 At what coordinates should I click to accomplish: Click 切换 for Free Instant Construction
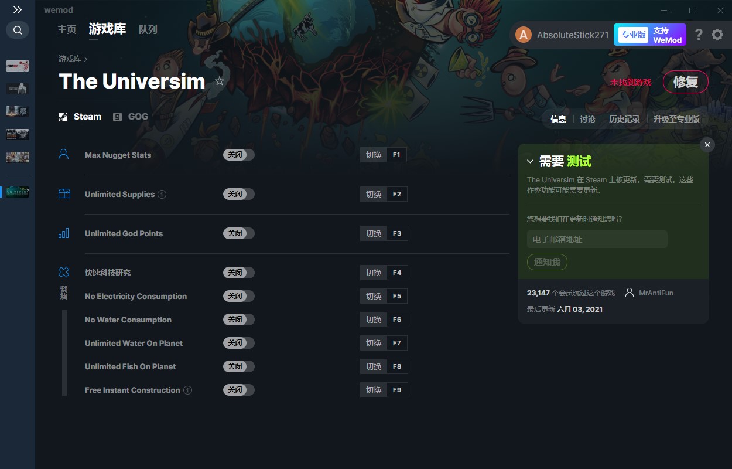pyautogui.click(x=374, y=390)
